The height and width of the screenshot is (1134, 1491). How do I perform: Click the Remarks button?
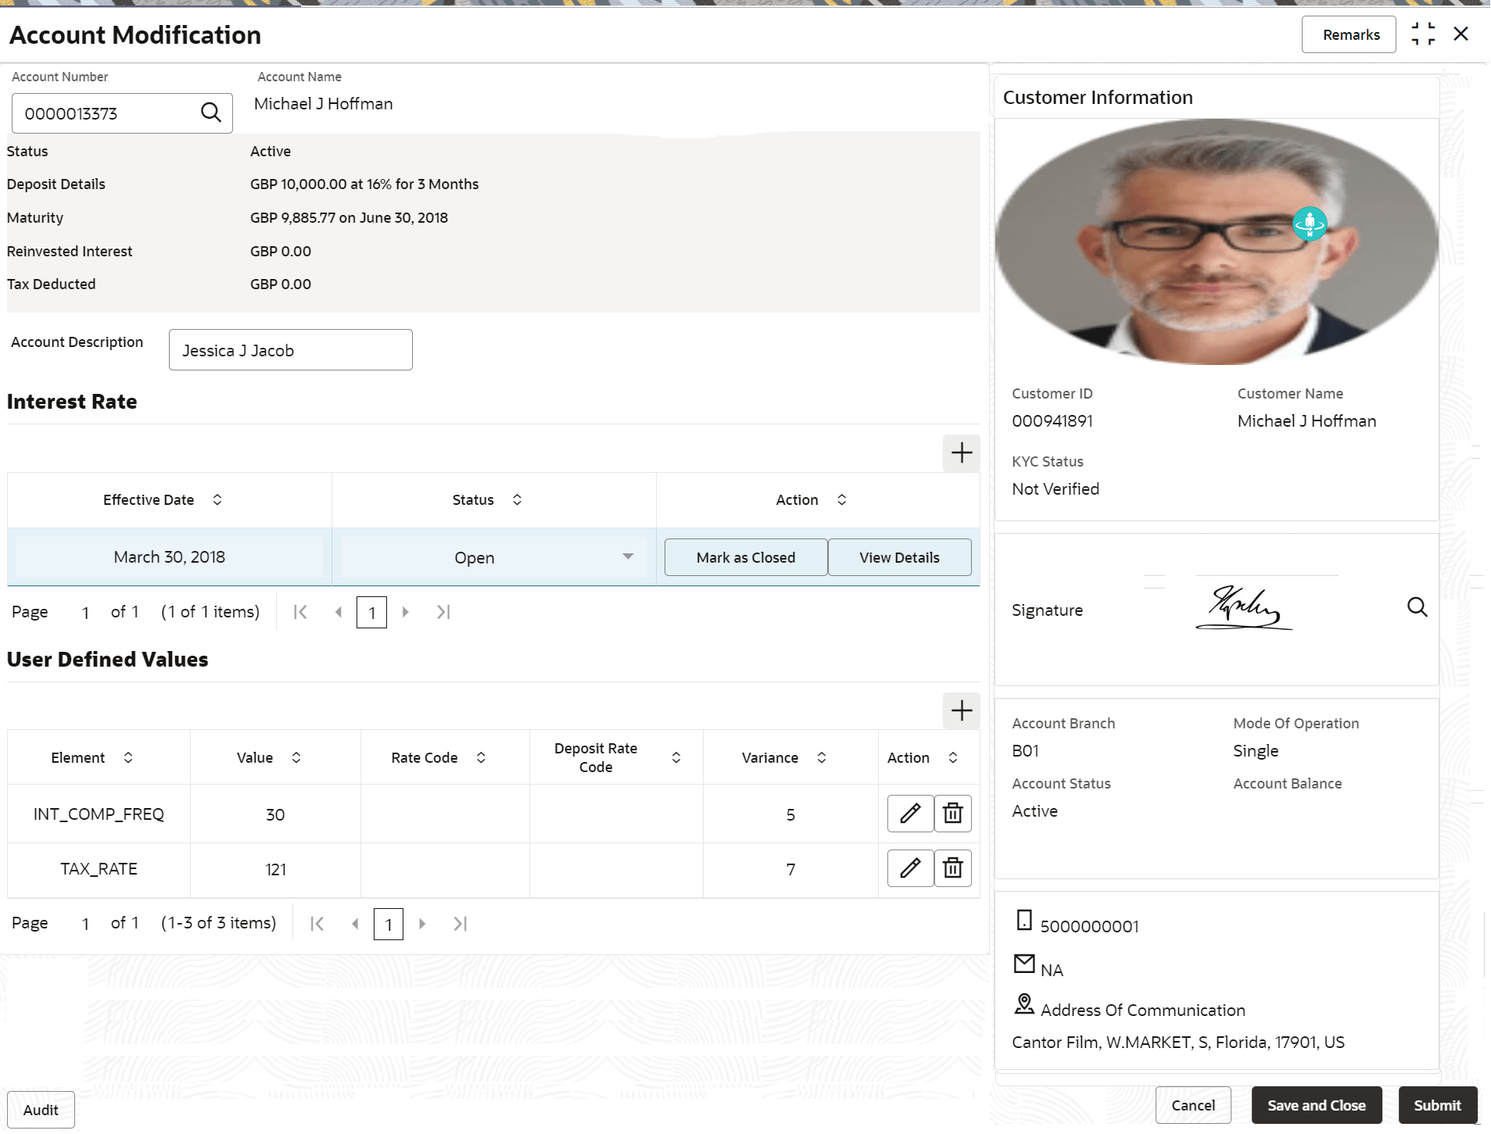click(x=1348, y=34)
